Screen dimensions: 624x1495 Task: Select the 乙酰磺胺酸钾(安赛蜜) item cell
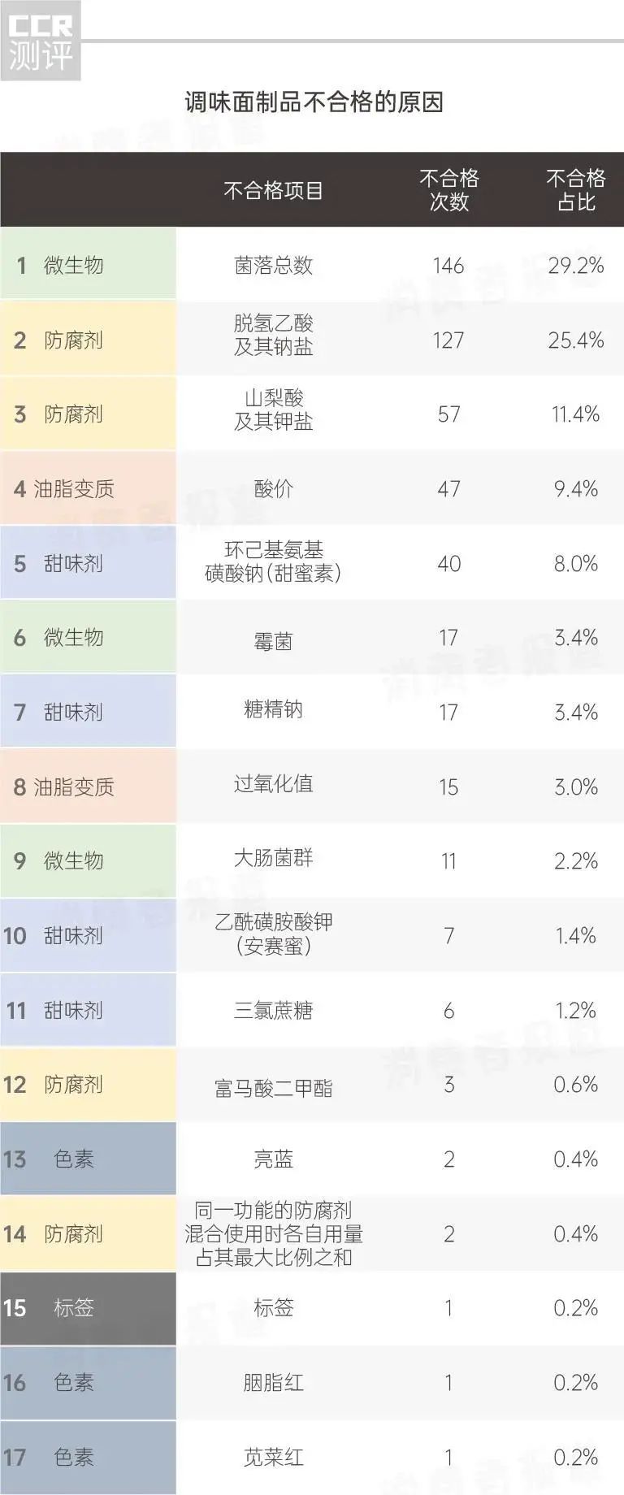click(273, 934)
